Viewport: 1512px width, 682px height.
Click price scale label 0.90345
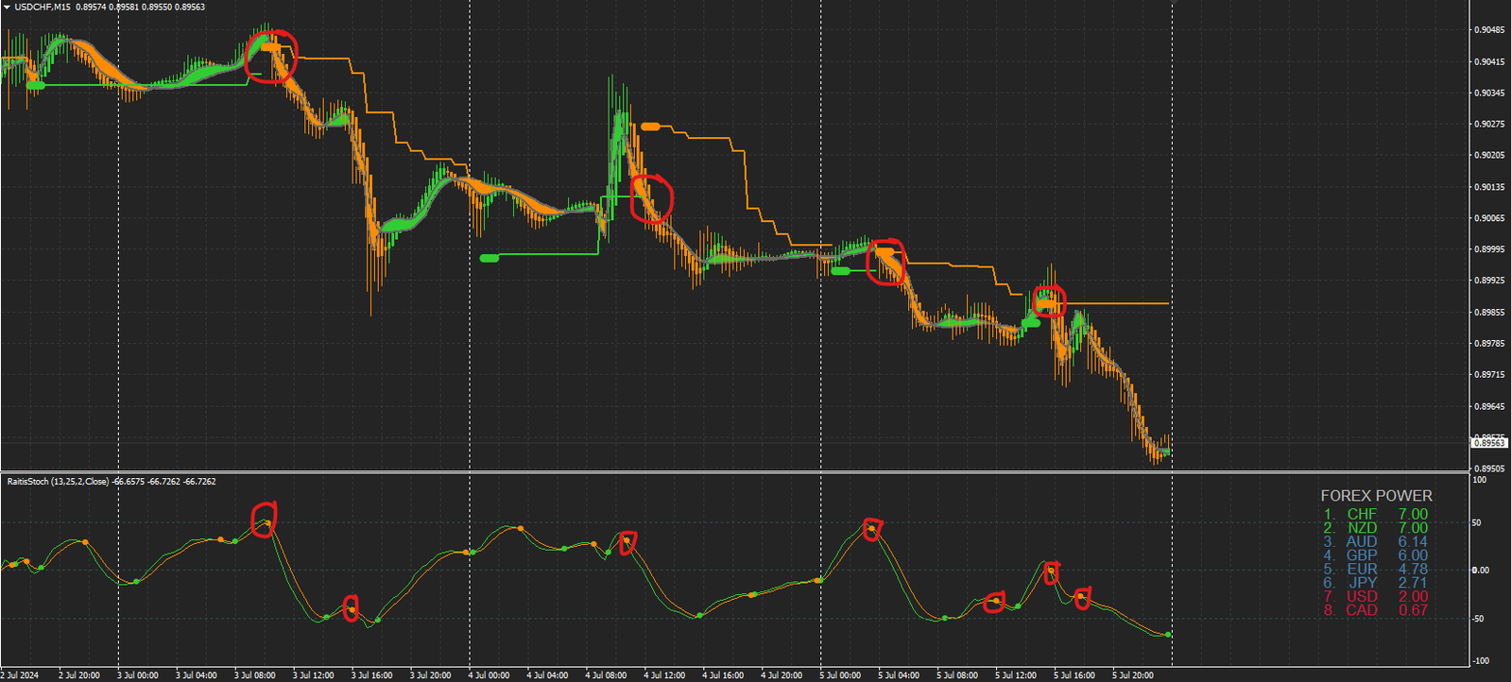(x=1489, y=93)
